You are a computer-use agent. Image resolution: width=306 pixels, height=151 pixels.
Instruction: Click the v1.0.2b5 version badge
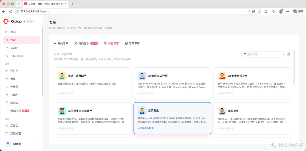pos(28,21)
